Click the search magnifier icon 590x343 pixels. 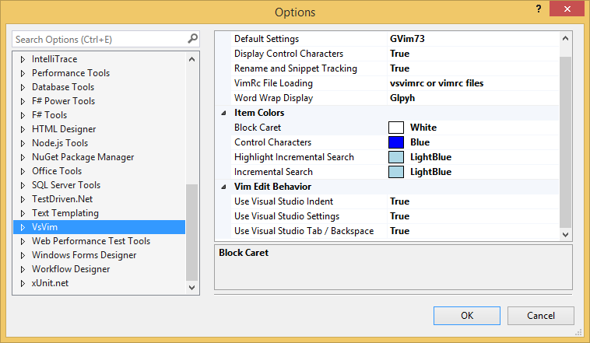pyautogui.click(x=192, y=39)
